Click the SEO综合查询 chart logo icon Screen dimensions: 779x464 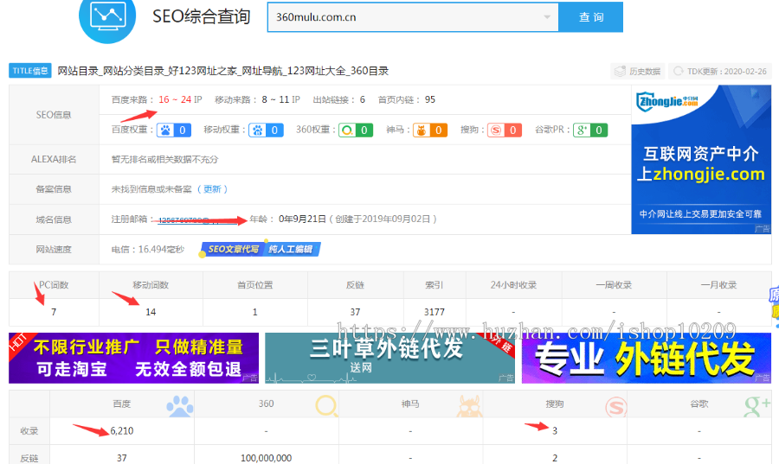pos(107,16)
